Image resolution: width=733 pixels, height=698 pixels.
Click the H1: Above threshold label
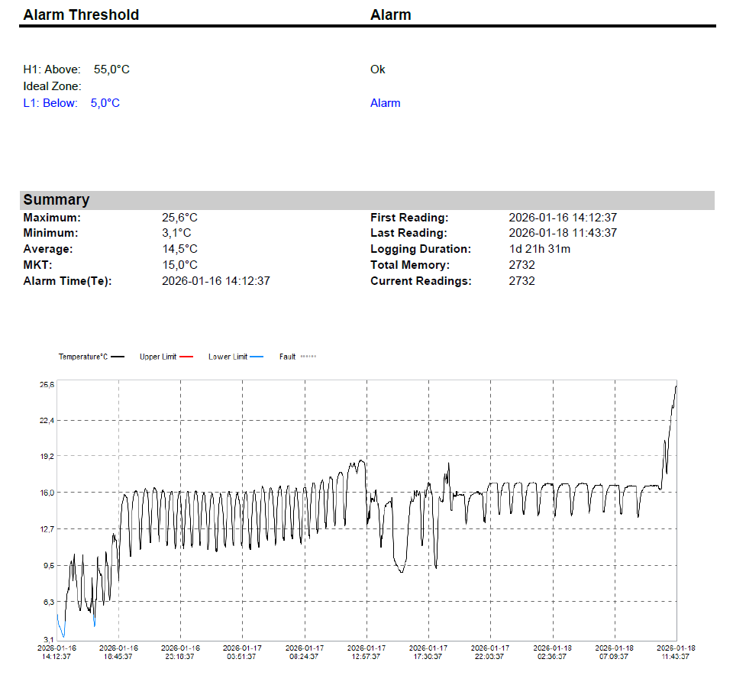tap(52, 69)
